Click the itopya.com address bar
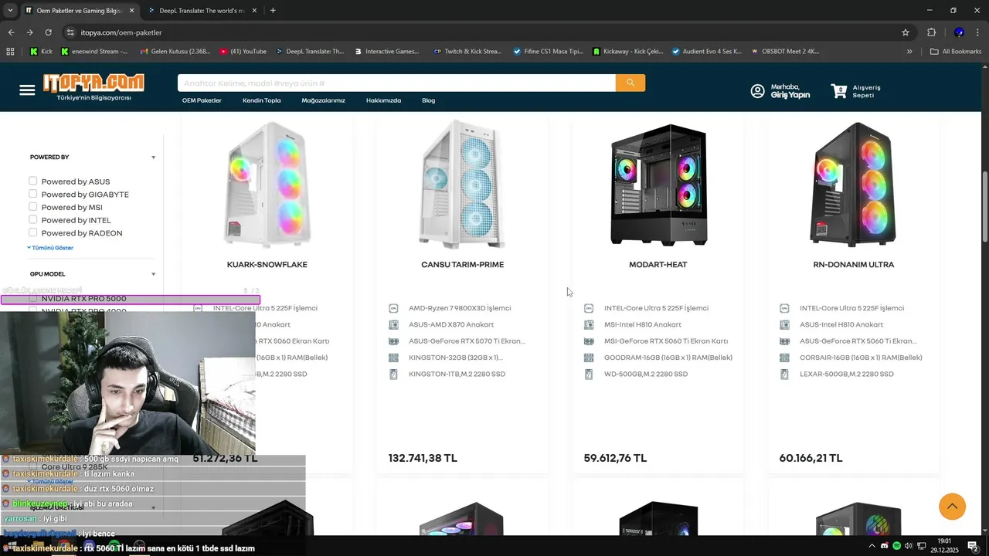This screenshot has width=989, height=556. tap(479, 32)
